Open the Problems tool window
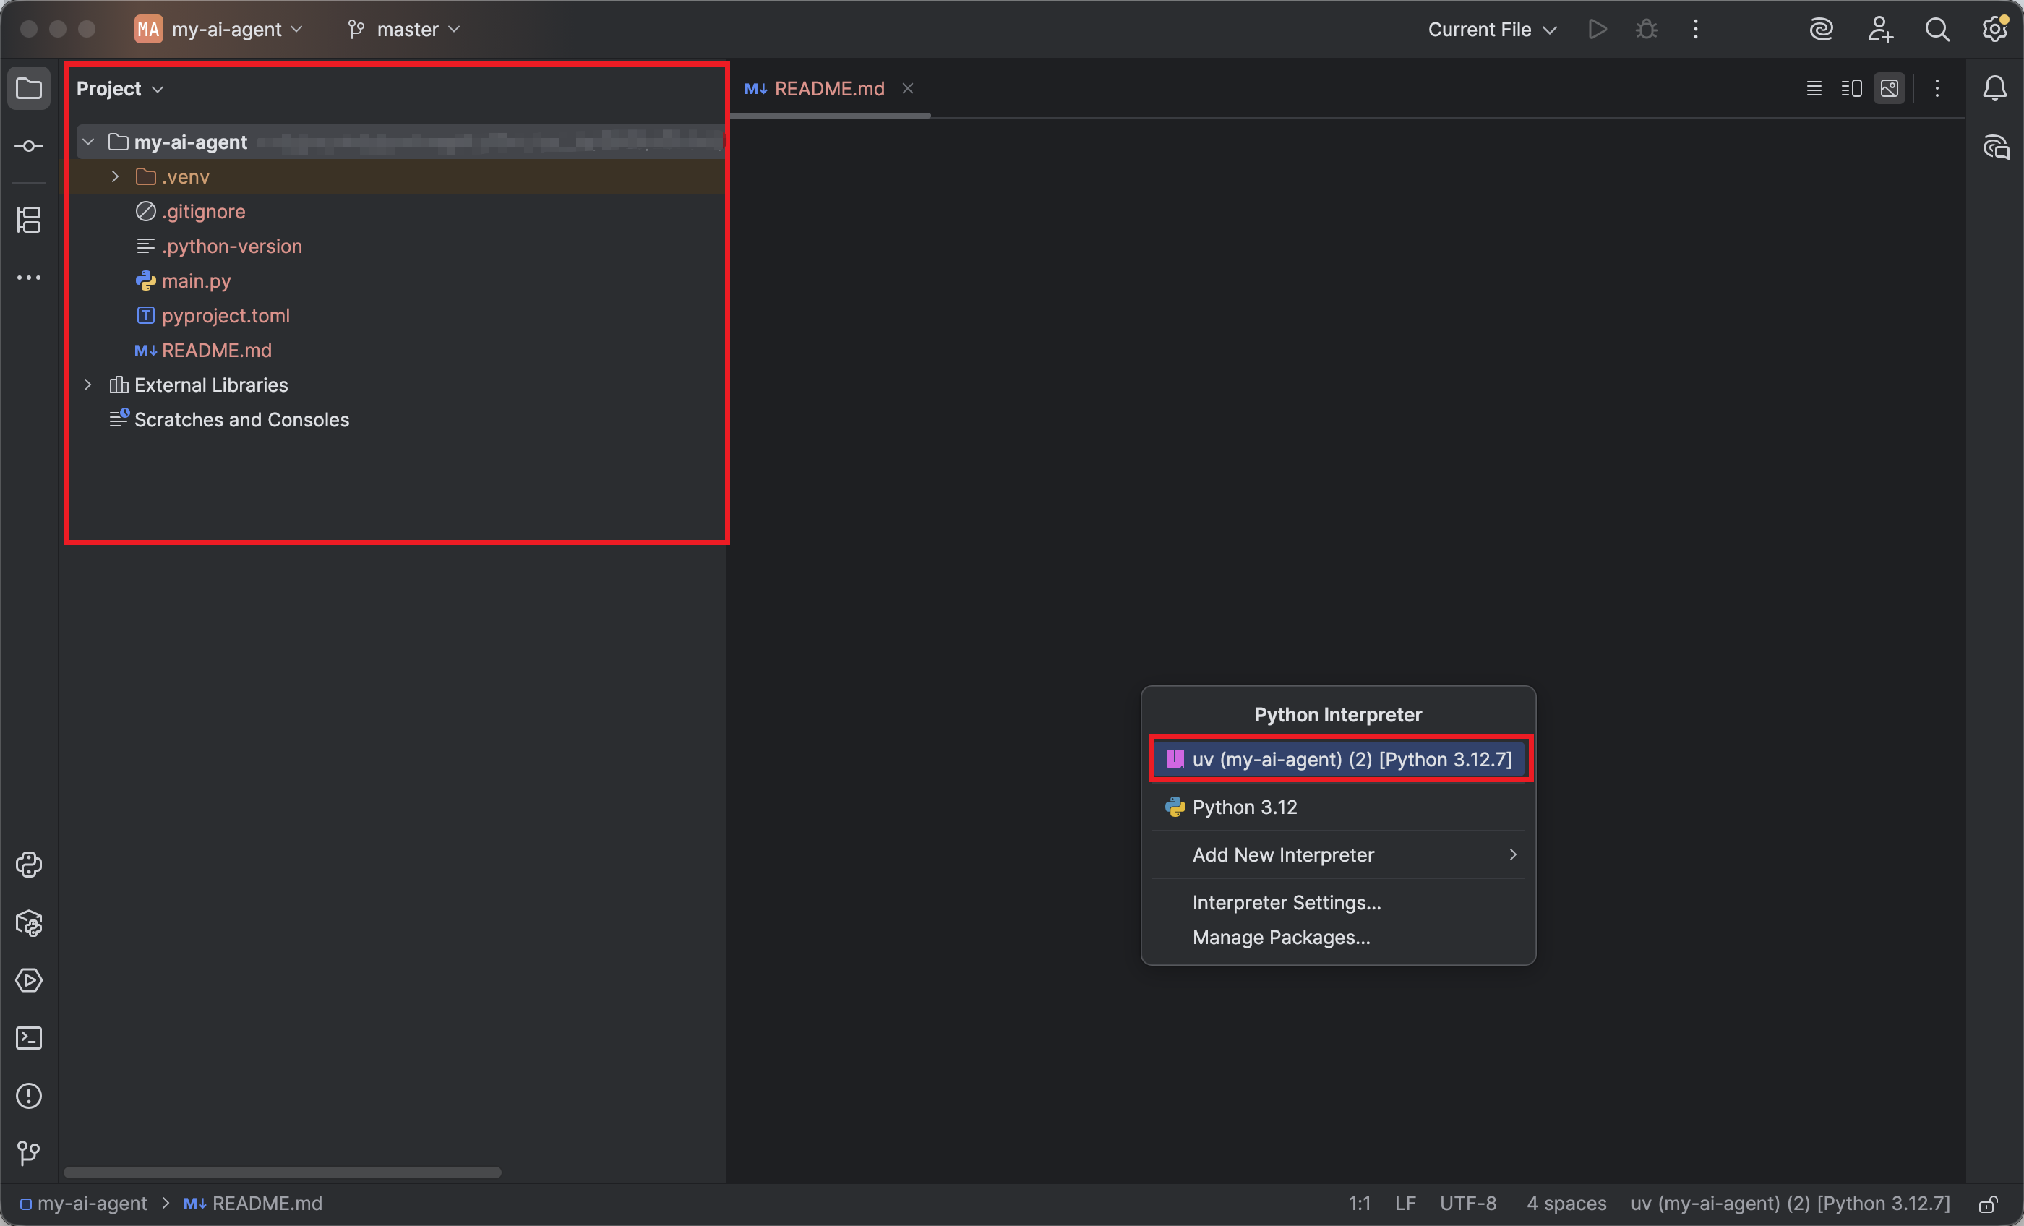2024x1226 pixels. click(x=29, y=1095)
